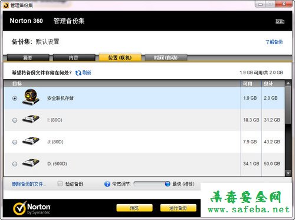Switch to the 内容 tab
295x220 pixels.
point(74,58)
